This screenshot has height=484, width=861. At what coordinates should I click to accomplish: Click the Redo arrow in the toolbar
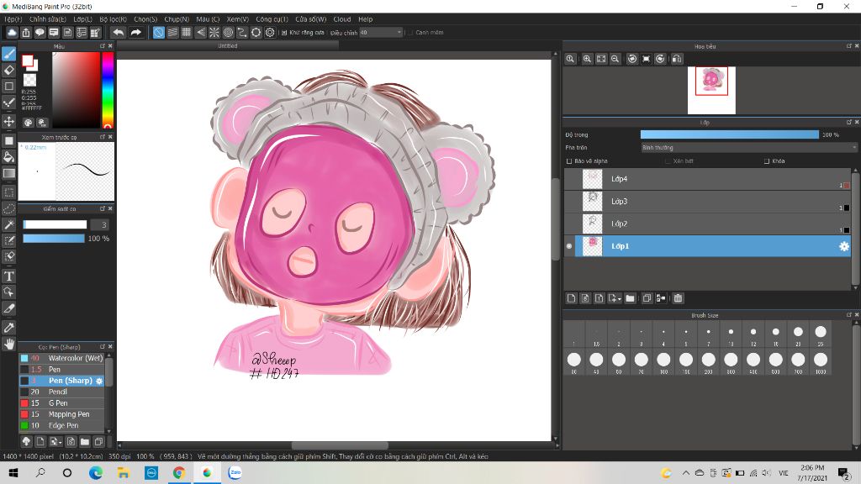(135, 33)
